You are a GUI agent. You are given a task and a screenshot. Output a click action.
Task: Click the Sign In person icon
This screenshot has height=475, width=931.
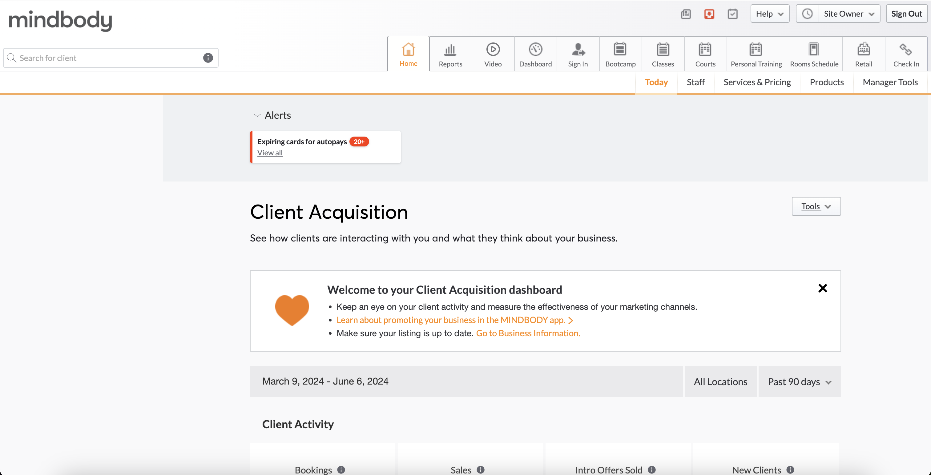pos(578,50)
